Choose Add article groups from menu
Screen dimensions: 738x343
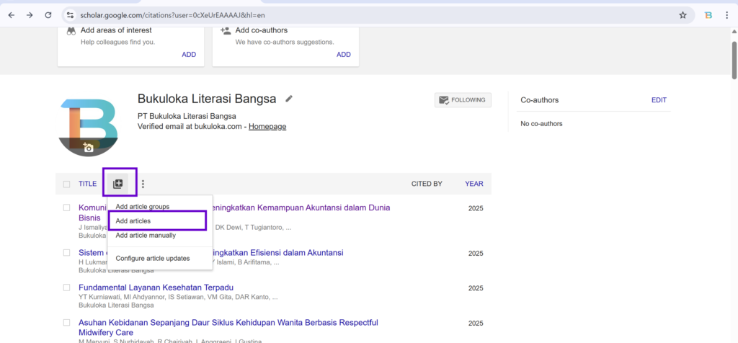(142, 207)
